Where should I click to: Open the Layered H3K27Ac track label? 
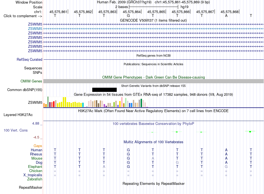18,115
